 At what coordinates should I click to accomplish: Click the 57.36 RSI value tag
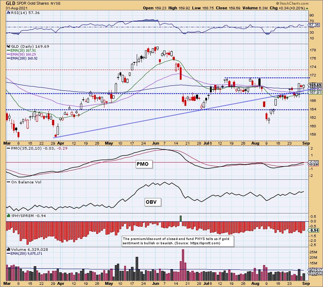[x=314, y=25]
